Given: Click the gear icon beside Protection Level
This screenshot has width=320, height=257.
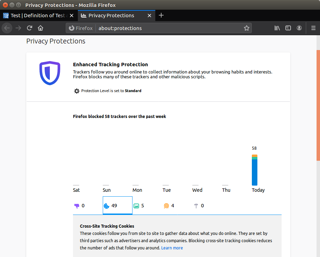Looking at the screenshot, I should [76, 91].
